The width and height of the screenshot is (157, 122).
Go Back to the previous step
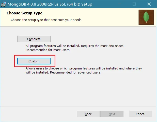(x=88, y=114)
